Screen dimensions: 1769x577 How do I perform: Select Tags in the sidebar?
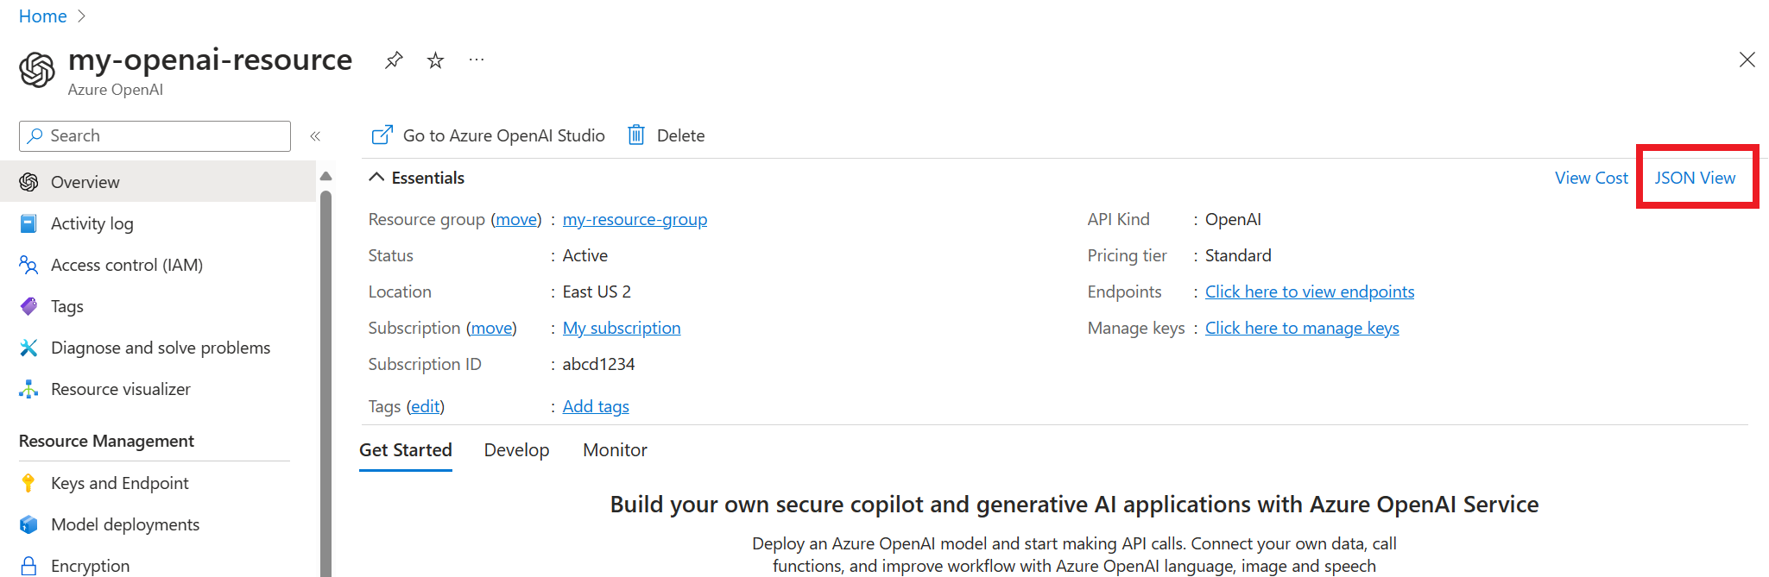[x=66, y=306]
